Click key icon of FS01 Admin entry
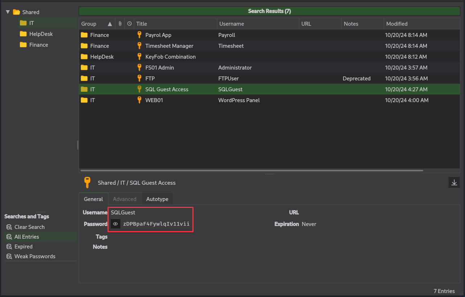465x297 pixels. [x=139, y=67]
